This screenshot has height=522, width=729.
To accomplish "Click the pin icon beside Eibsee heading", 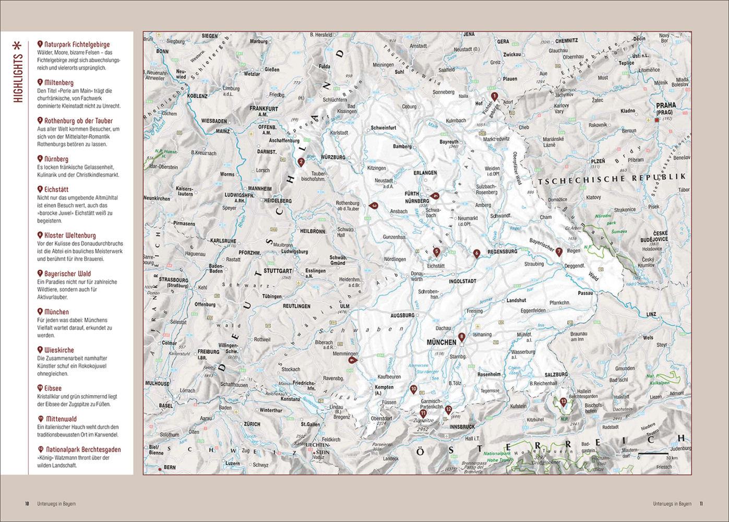I will coord(40,388).
